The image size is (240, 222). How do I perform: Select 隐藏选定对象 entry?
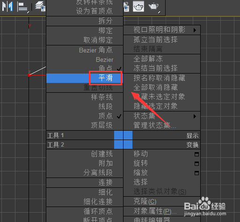155,106
